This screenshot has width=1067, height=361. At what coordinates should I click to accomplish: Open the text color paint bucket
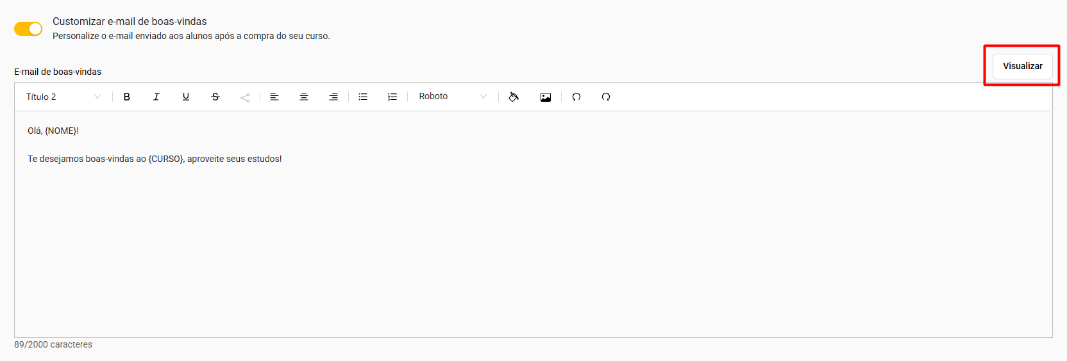pyautogui.click(x=514, y=97)
